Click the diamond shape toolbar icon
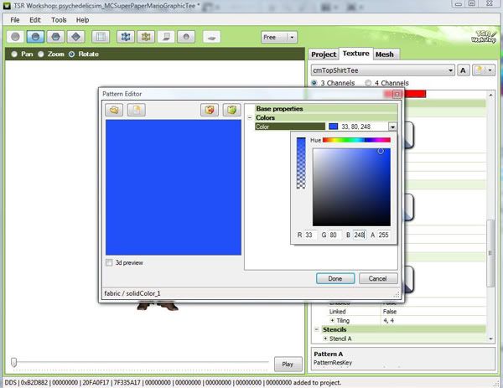This screenshot has width=503, height=388. point(75,37)
